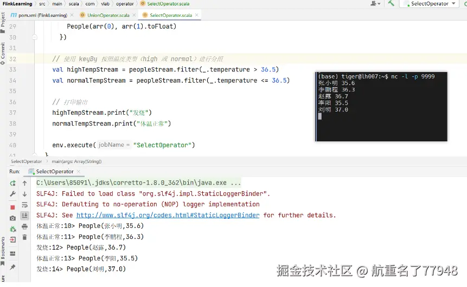This screenshot has height=287, width=467.
Task: Click console row People(张小明,35.6)
Action: [90, 226]
